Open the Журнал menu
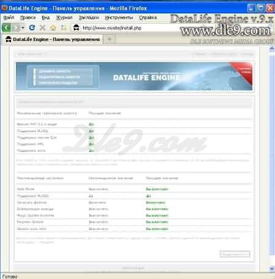275x279 pixels. click(x=64, y=18)
